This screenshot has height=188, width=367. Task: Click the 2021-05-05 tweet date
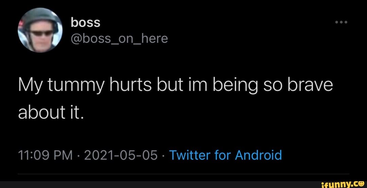point(121,155)
